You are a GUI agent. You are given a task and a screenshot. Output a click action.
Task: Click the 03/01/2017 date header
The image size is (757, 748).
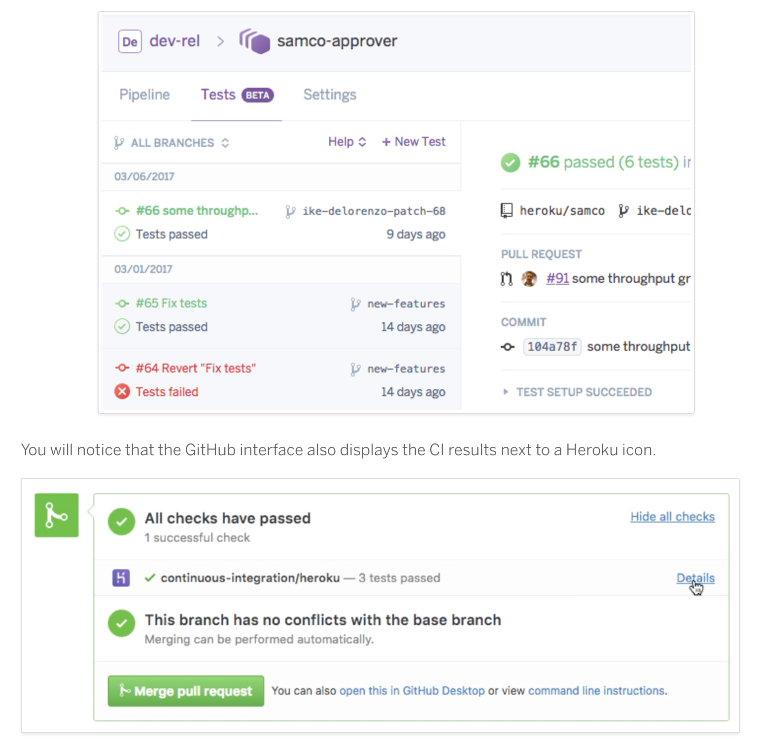[143, 269]
